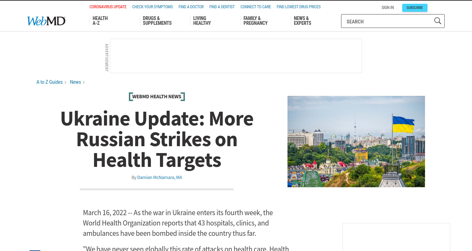Open Find Lowest Drug Prices link

(x=299, y=7)
